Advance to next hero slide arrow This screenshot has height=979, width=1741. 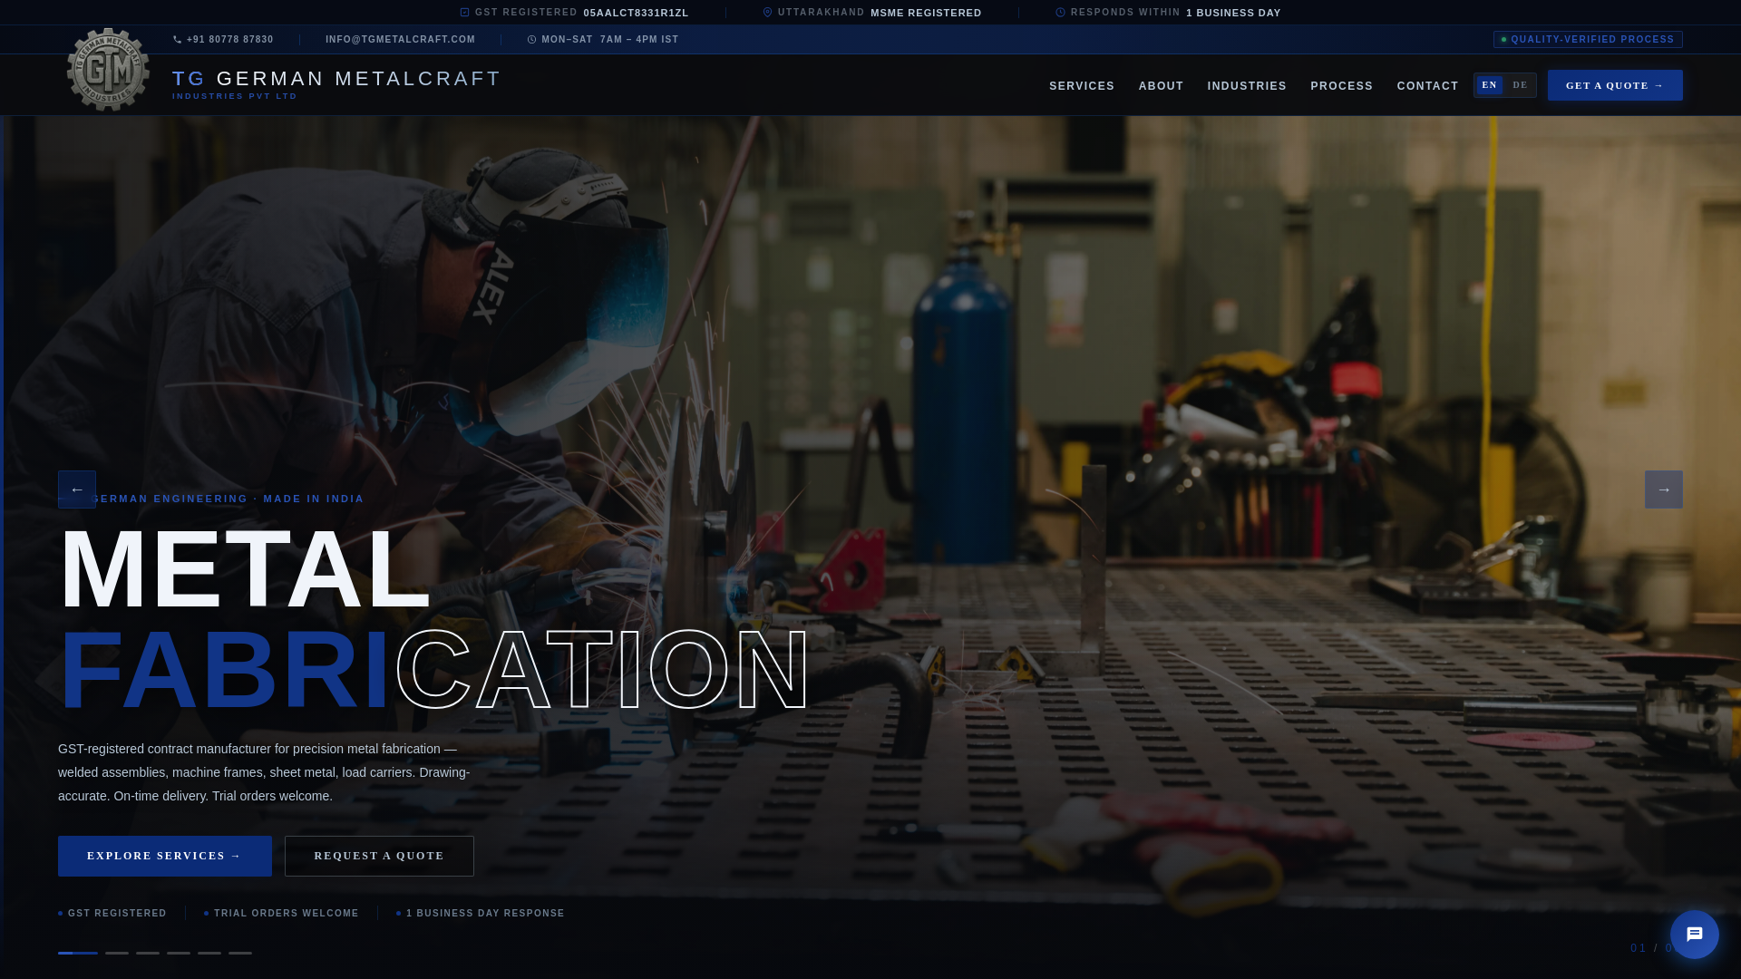(x=1663, y=489)
